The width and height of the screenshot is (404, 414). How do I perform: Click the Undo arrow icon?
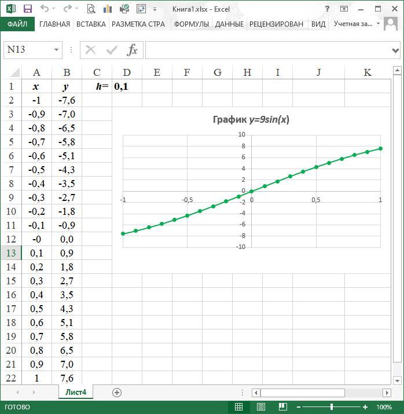[45, 9]
